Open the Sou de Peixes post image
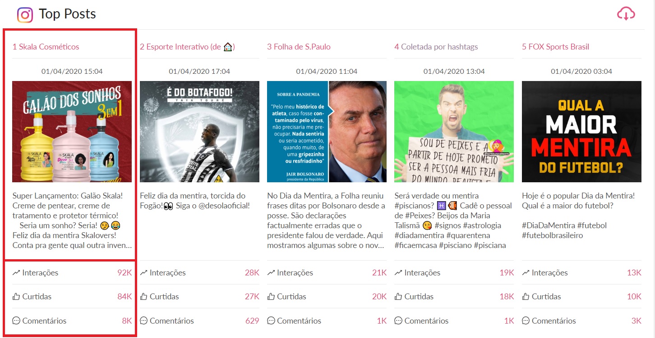Viewport: 655px width, 338px height. 454,131
